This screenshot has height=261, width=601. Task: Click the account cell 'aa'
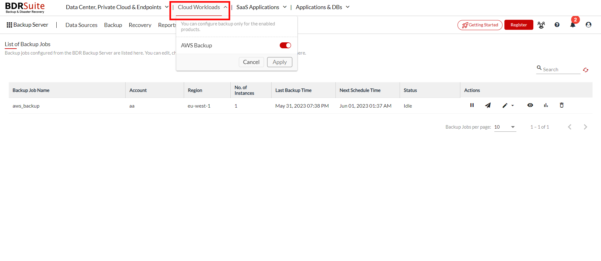[x=132, y=106]
